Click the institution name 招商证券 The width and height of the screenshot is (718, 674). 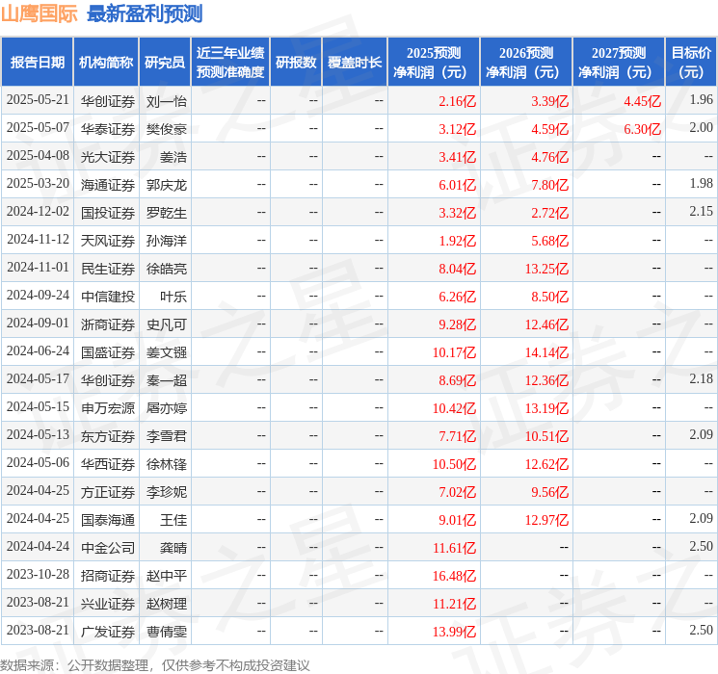[108, 576]
